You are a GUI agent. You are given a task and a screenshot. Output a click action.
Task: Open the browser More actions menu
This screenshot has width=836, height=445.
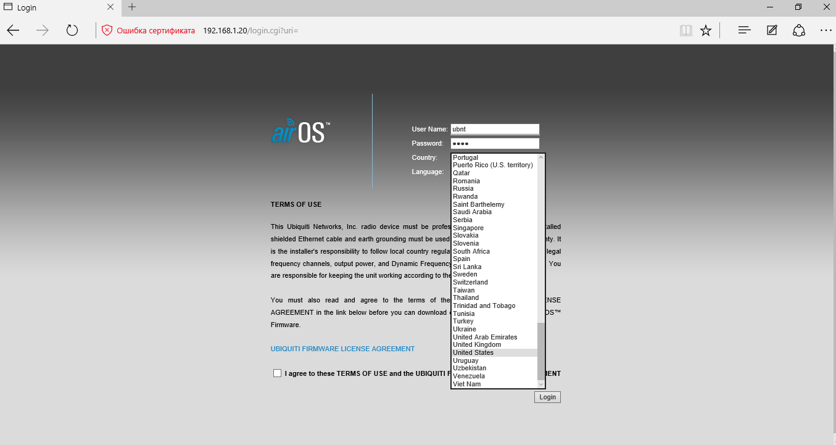pos(826,30)
